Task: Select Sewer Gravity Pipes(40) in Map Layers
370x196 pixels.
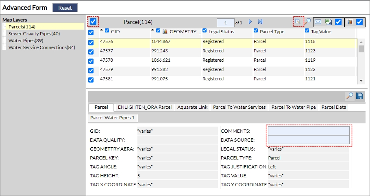Action: (34, 34)
